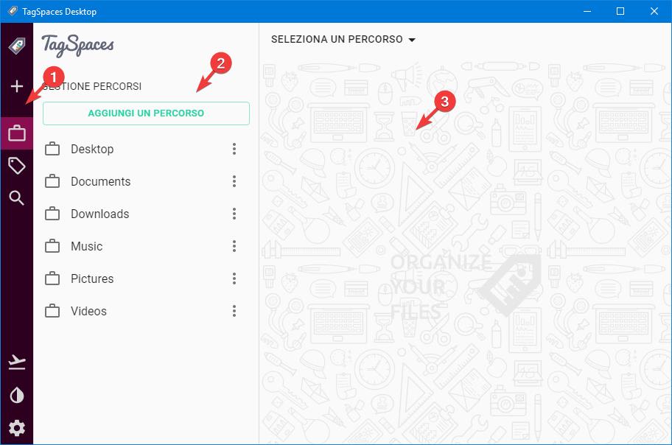Click the plus icon to create new file
Image resolution: width=672 pixels, height=445 pixels.
(x=17, y=86)
